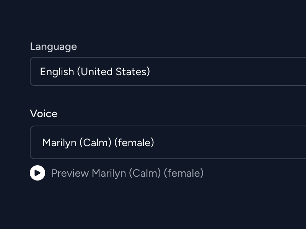
Task: Listen to the selected voice sample
Action: pyautogui.click(x=37, y=173)
